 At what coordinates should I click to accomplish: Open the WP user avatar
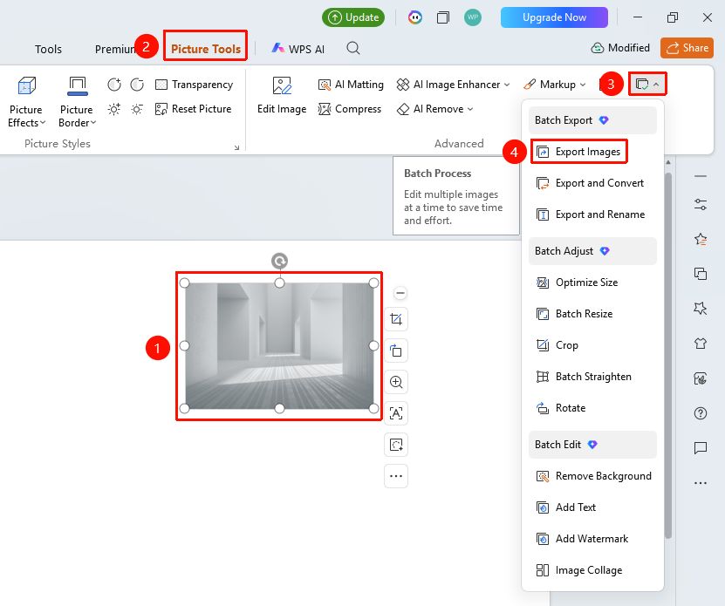coord(473,17)
